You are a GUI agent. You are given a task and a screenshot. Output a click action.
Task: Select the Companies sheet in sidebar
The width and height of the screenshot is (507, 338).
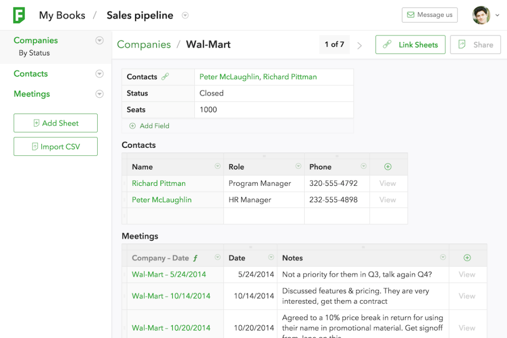[35, 41]
